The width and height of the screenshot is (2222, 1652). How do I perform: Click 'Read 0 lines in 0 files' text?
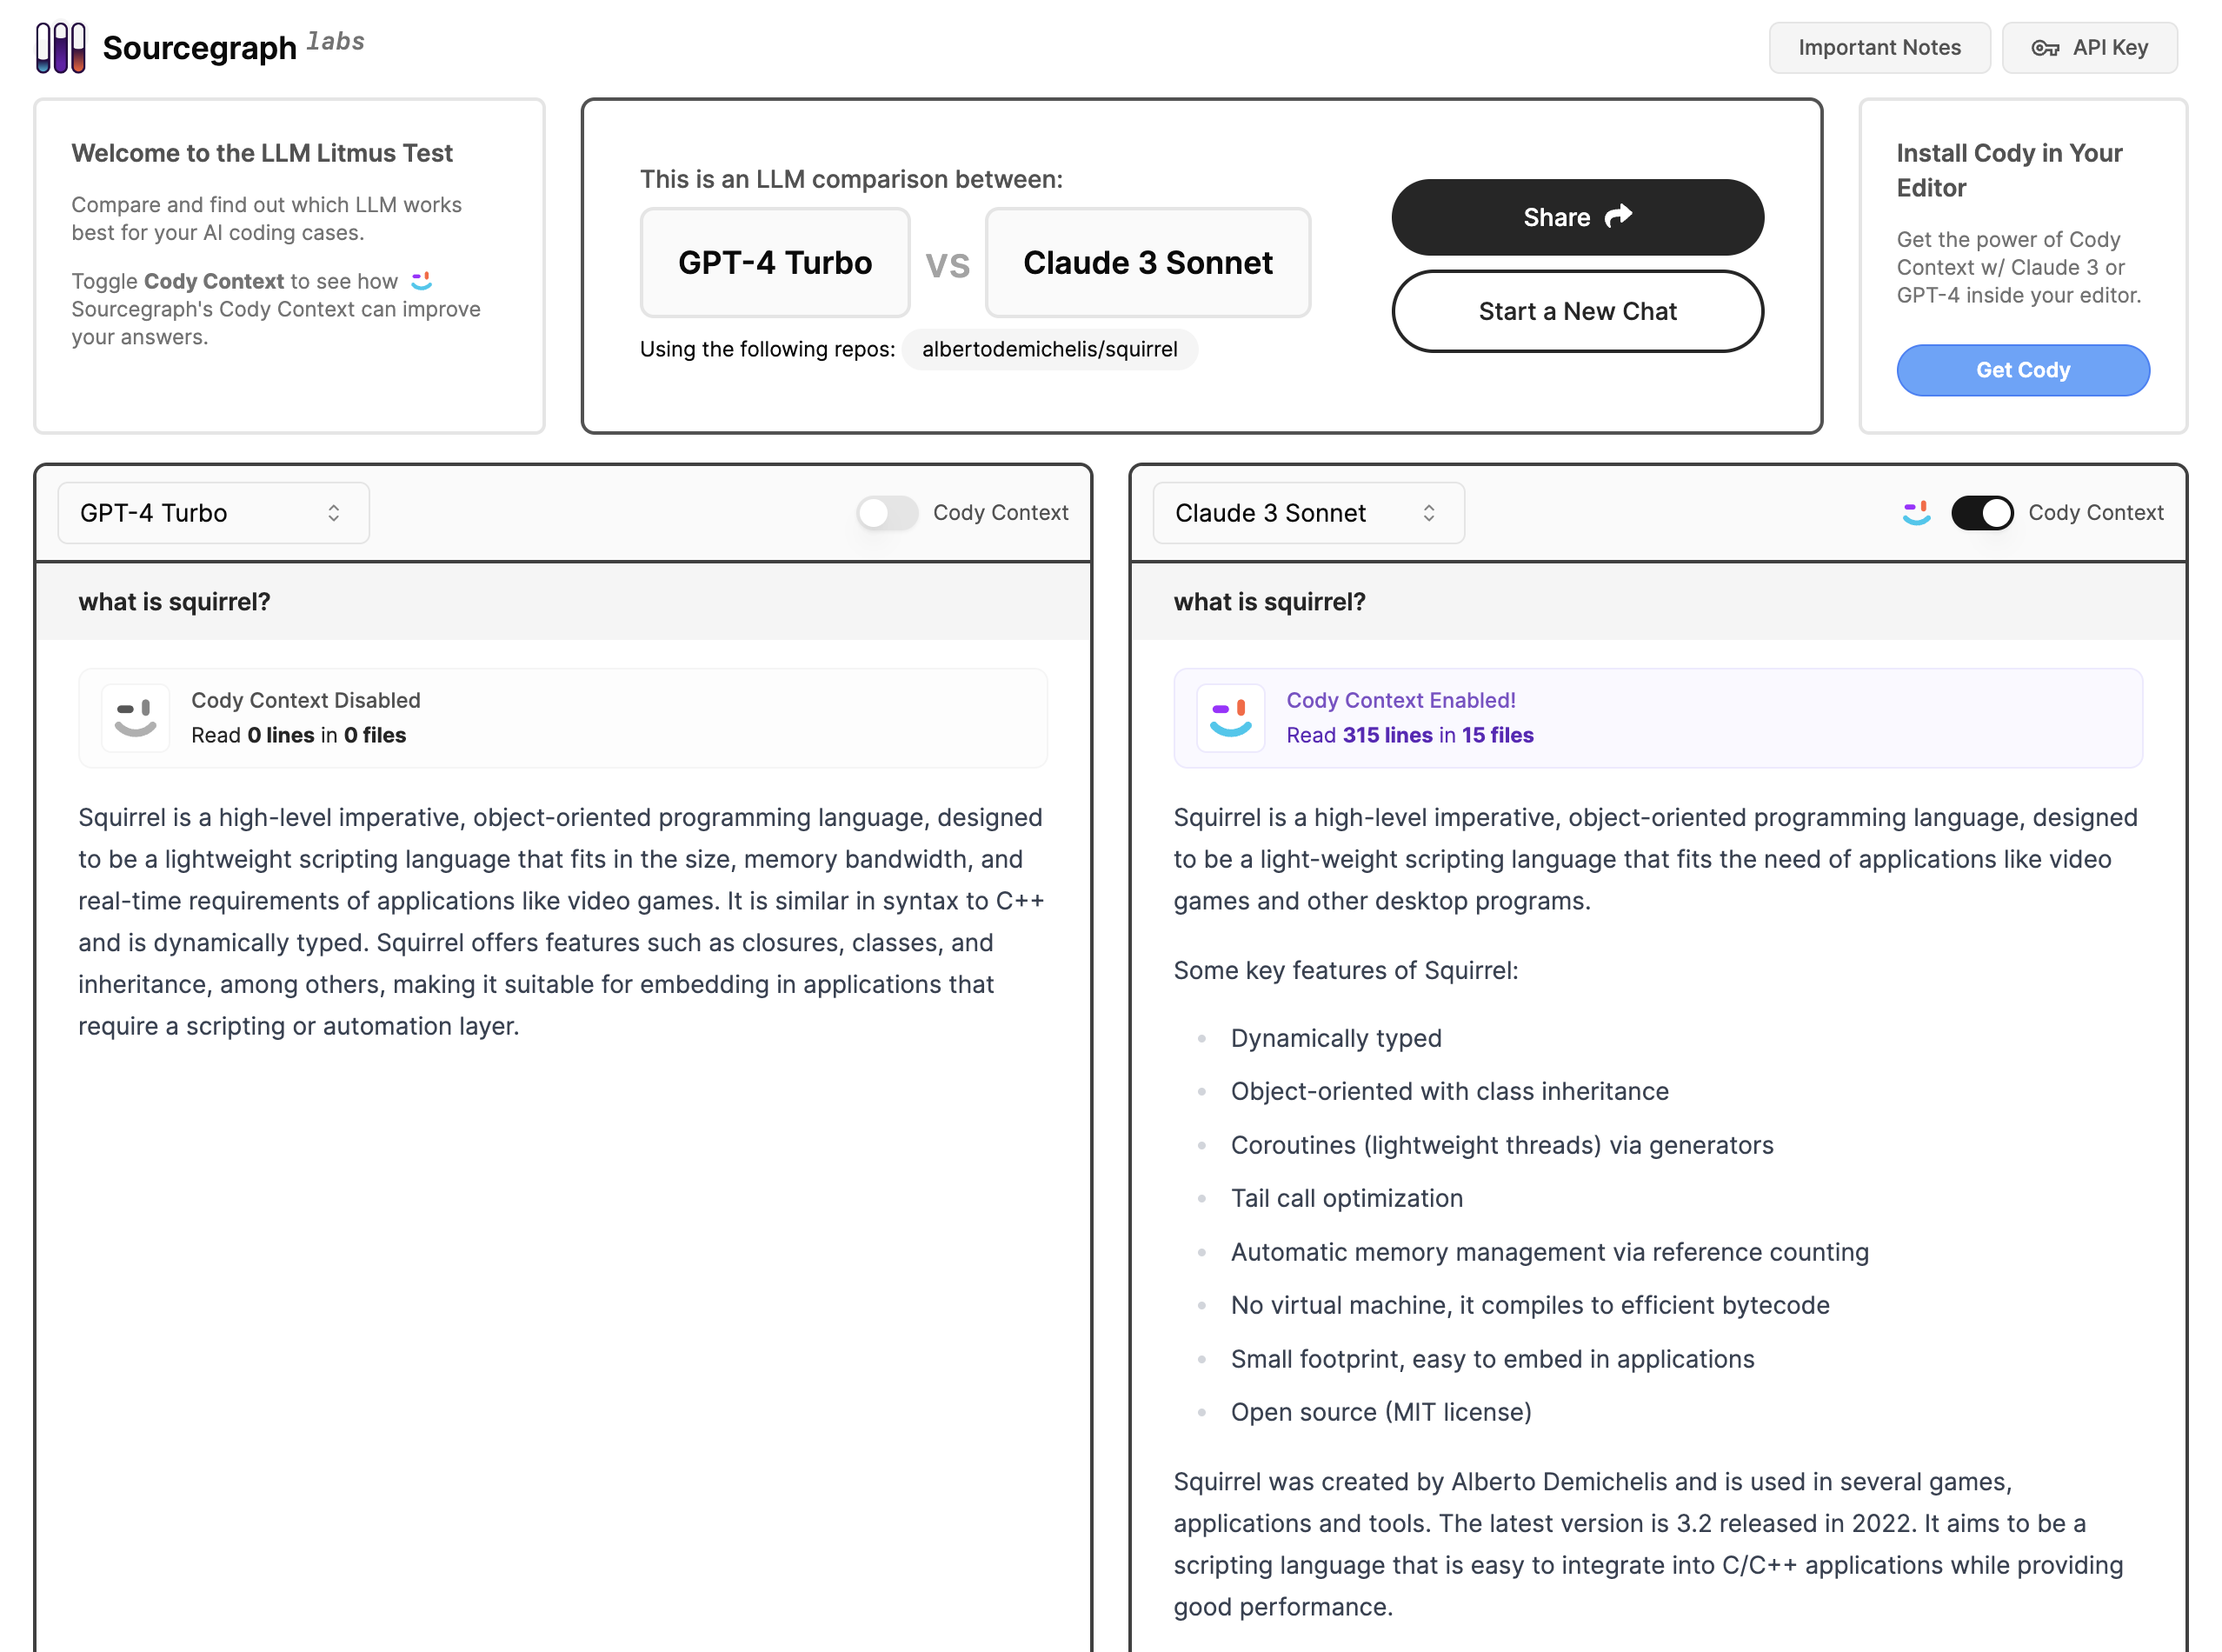(299, 735)
